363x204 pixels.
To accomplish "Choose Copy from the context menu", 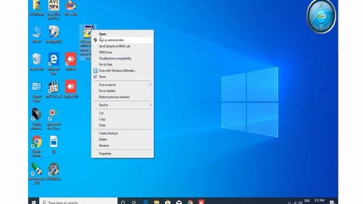I will [123, 119].
